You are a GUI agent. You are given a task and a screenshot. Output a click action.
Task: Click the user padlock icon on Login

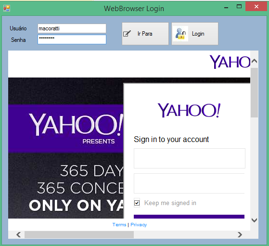coord(180,34)
